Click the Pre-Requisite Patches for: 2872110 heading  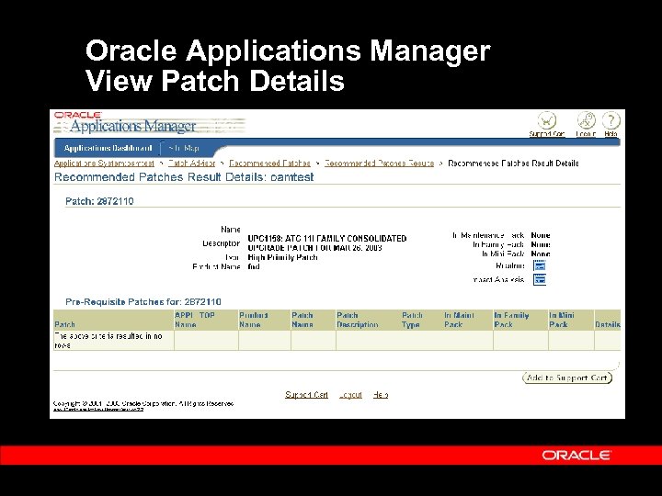point(143,301)
